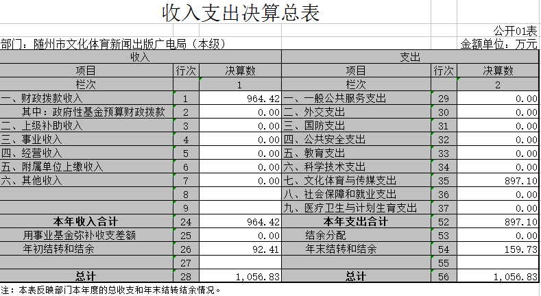
Task: Click the 五、附属单位上缴收入 cell
Action: [52, 167]
